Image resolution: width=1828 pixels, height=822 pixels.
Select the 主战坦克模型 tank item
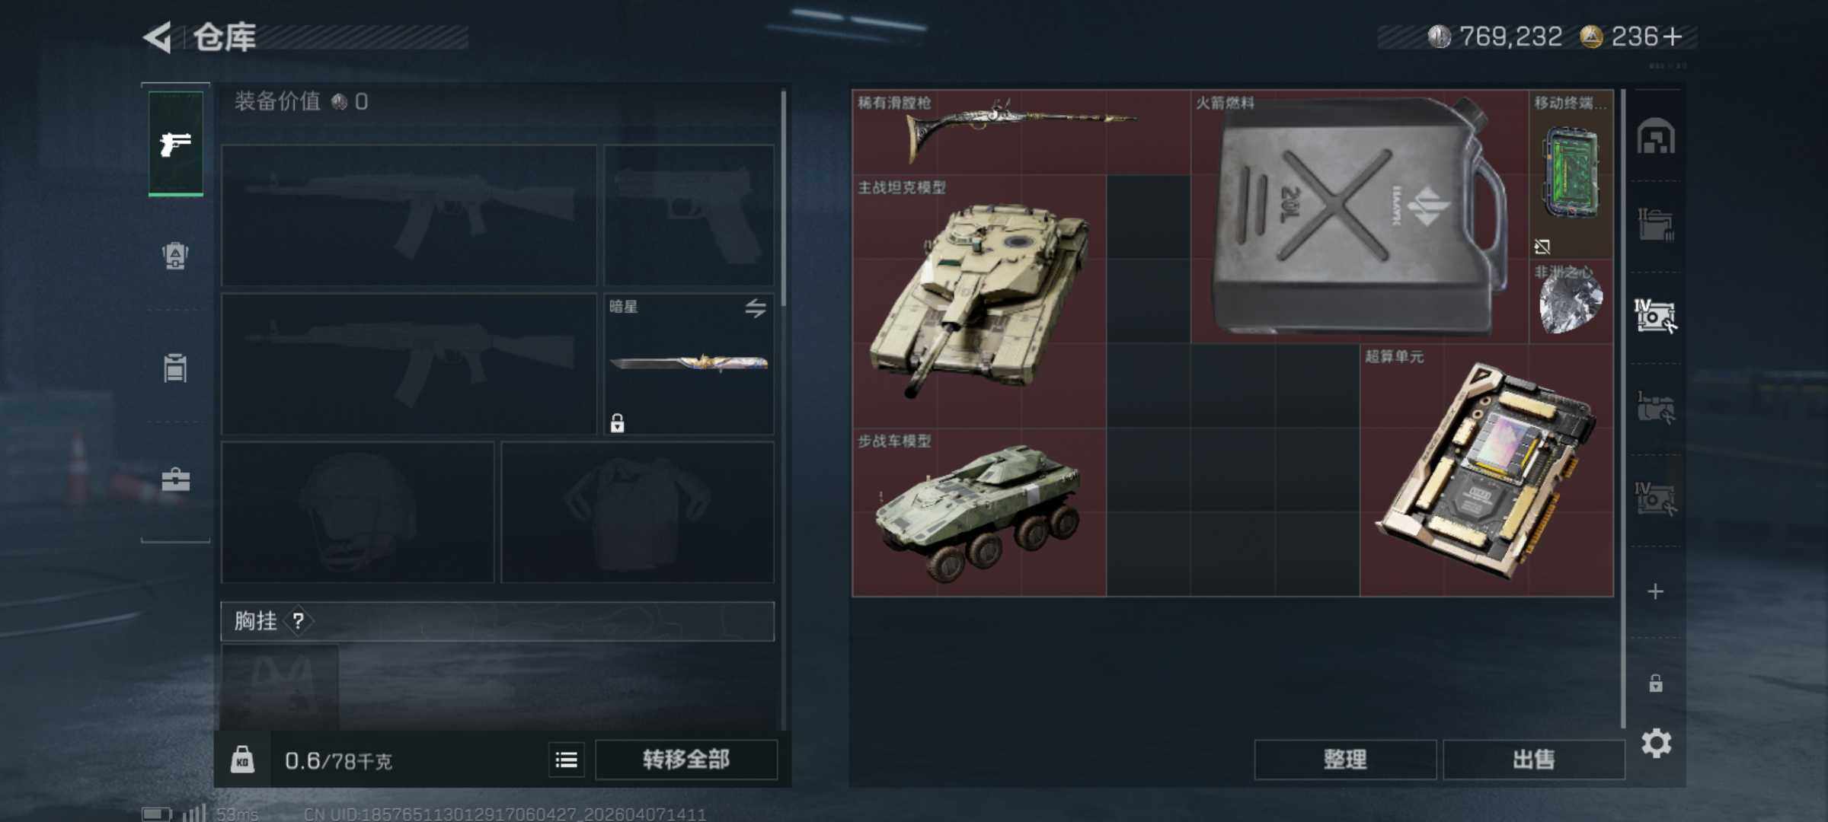click(x=980, y=301)
